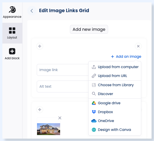Open the Appearance palette icon

click(x=12, y=9)
